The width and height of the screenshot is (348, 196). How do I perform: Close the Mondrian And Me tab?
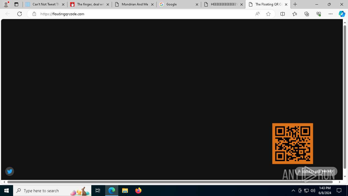tap(152, 4)
